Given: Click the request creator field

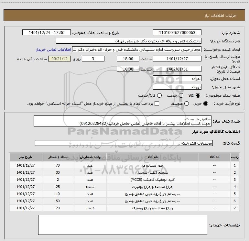Looking at the screenshot, I should [x=137, y=49].
